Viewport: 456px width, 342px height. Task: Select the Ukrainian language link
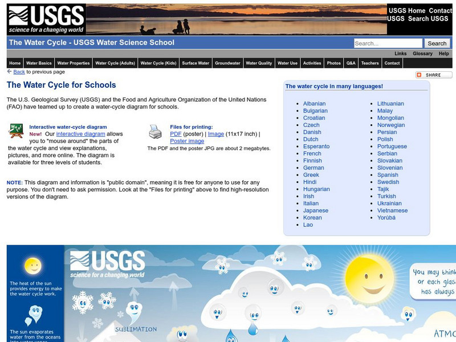click(x=389, y=203)
